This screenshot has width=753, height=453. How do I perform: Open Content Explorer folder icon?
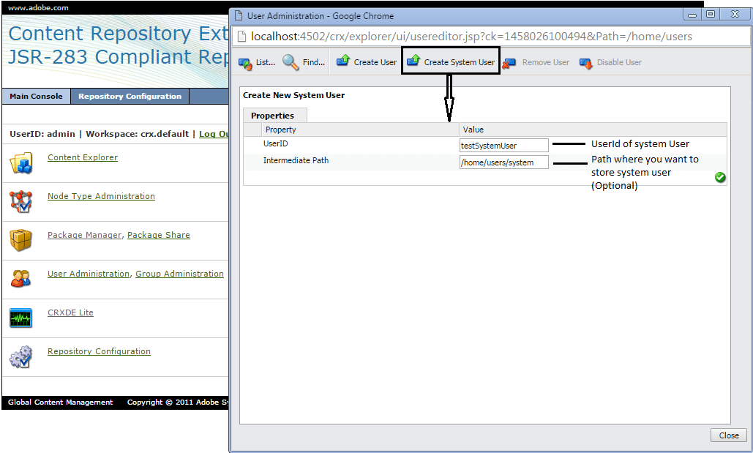21,162
